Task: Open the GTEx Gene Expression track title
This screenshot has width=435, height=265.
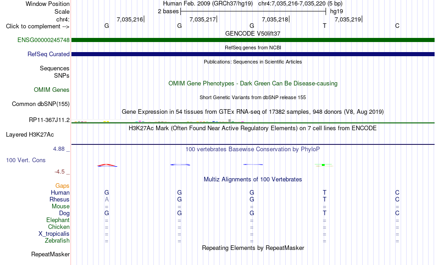Action: (x=253, y=111)
